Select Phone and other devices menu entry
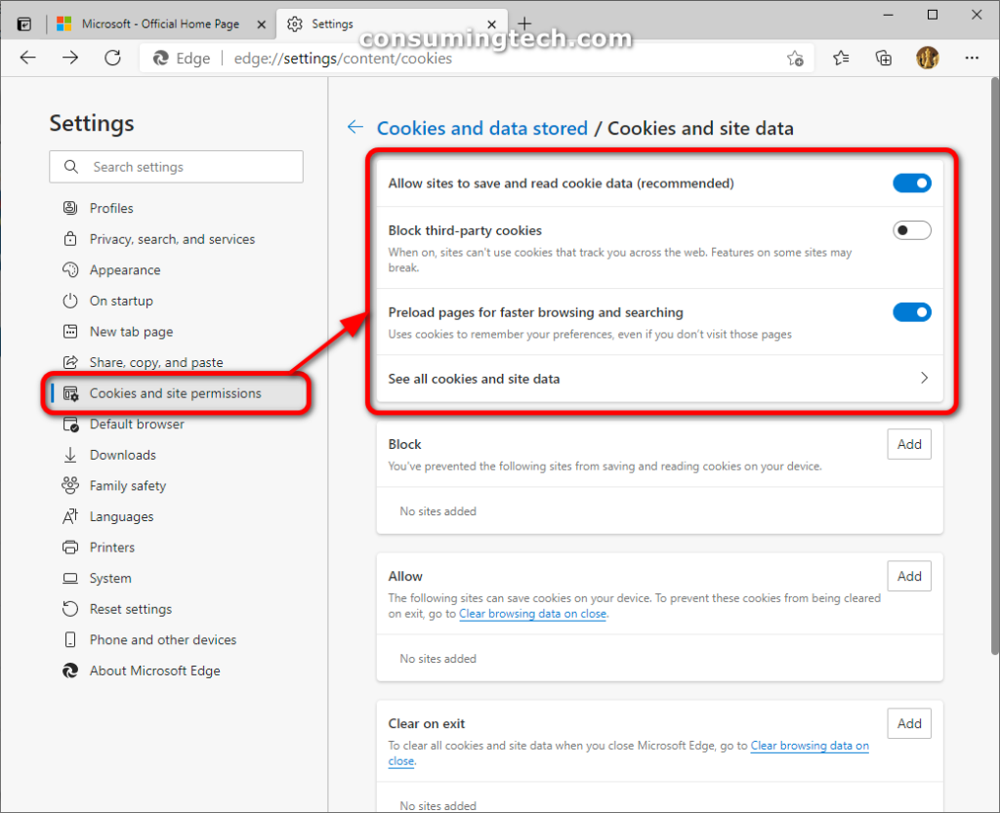 (163, 639)
